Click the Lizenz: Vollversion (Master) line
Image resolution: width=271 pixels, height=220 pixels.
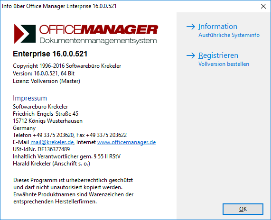click(x=47, y=81)
